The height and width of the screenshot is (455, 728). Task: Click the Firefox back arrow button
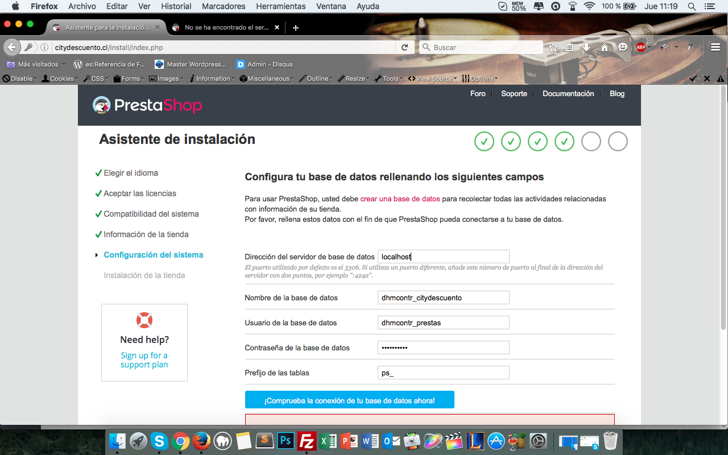(x=11, y=47)
